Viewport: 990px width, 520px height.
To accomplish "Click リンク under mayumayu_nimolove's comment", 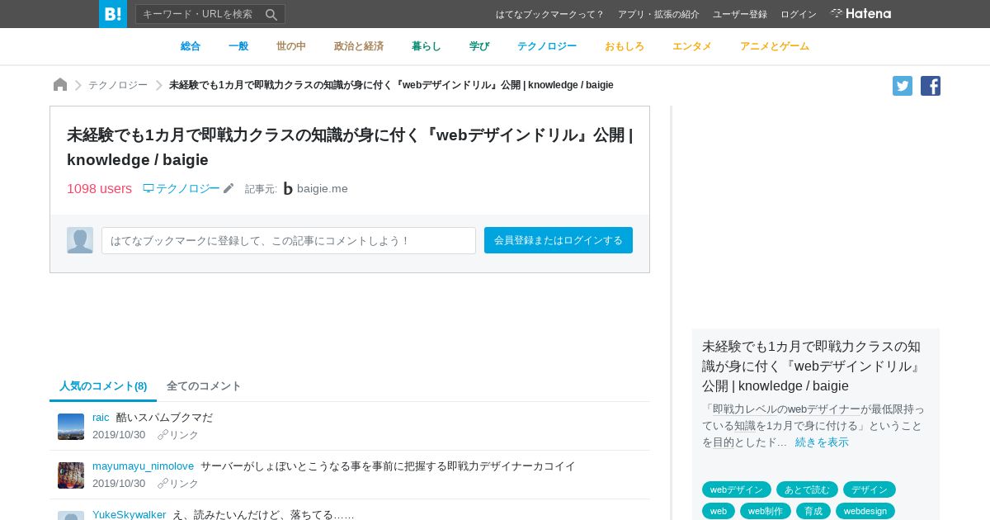I will [178, 484].
